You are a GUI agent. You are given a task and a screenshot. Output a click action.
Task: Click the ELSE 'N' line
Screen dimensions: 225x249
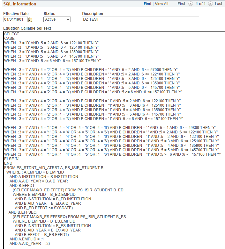coord(12,159)
